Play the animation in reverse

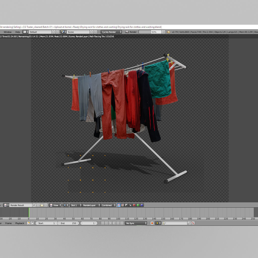pyautogui.click(x=110, y=223)
